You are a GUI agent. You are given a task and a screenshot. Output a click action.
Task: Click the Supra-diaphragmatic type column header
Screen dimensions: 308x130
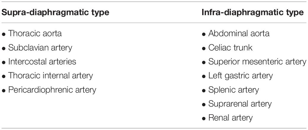[55, 12]
